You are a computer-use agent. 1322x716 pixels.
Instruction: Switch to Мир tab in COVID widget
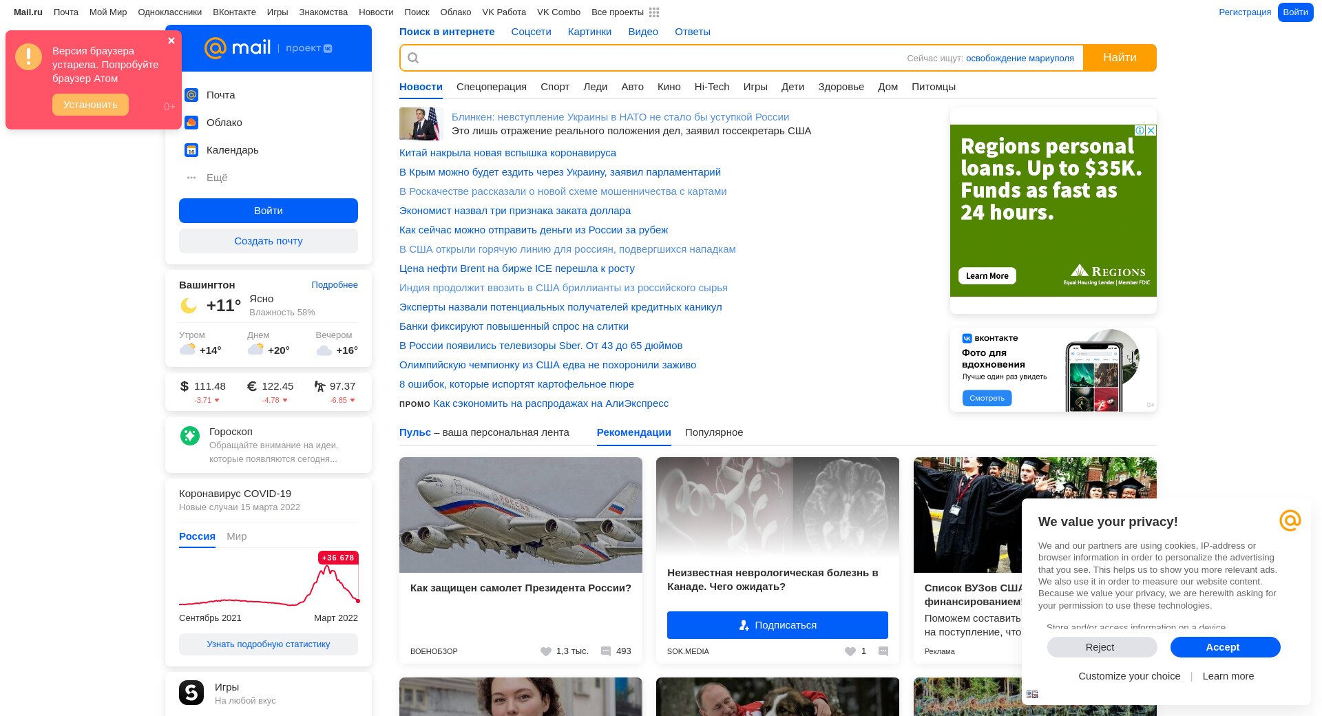click(x=236, y=536)
